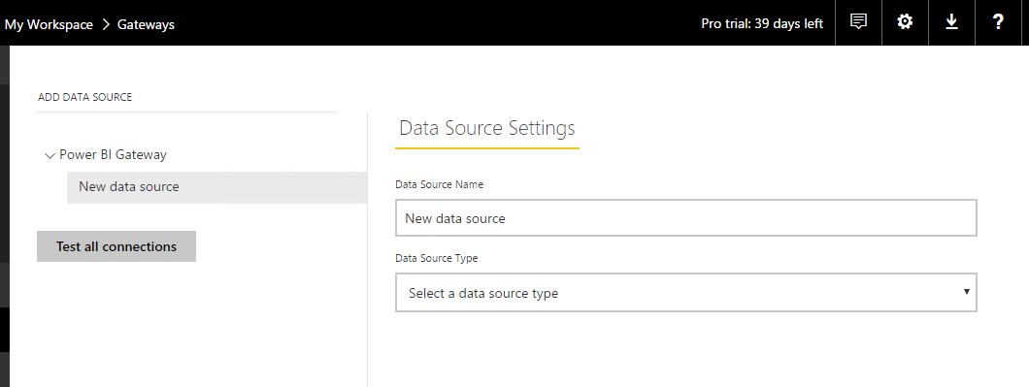This screenshot has width=1029, height=387.
Task: Focus the Data Source Name text field
Action: coord(685,218)
